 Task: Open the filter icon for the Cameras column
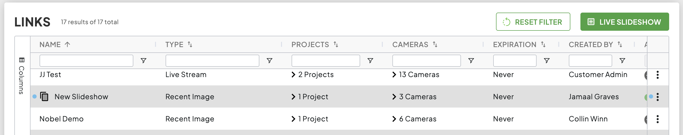(x=471, y=61)
